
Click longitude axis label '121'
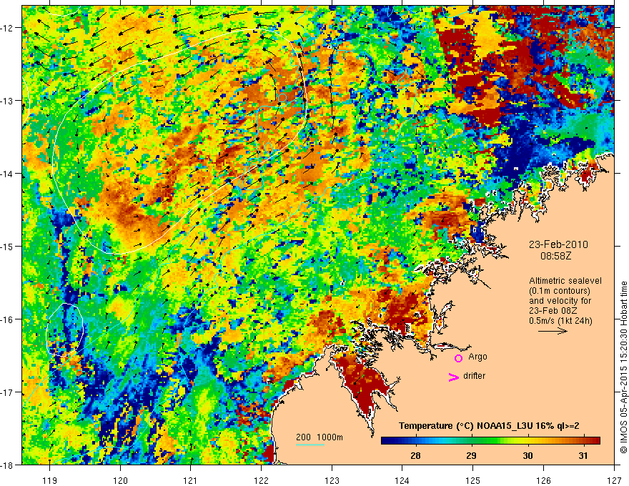191,480
